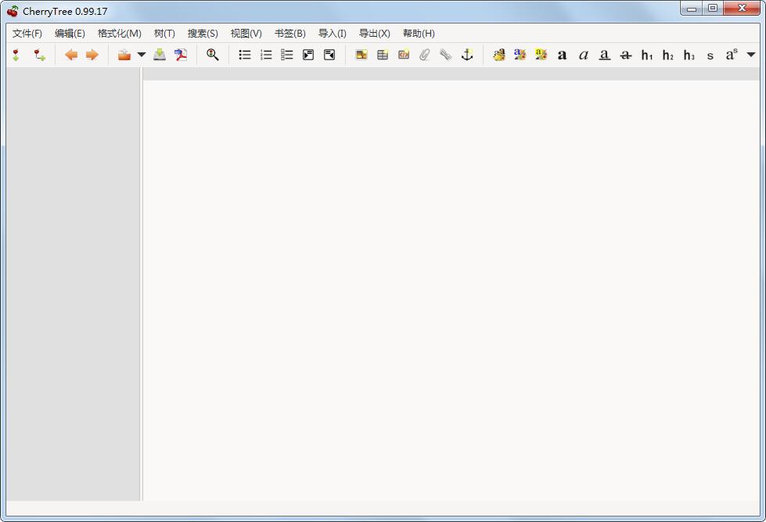Viewport: 766px width, 522px height.
Task: Open the 文件(F) menu
Action: 27,34
